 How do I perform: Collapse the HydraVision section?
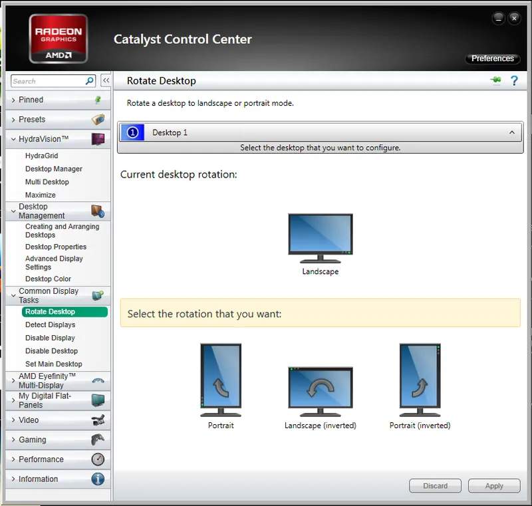[43, 140]
